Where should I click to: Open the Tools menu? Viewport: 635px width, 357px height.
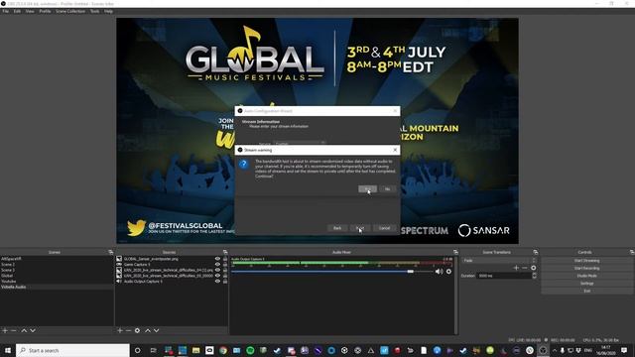tap(95, 11)
